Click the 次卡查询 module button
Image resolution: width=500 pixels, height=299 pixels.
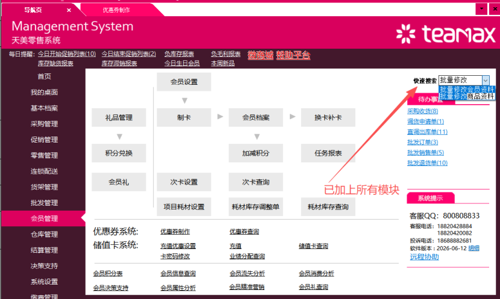(x=256, y=182)
